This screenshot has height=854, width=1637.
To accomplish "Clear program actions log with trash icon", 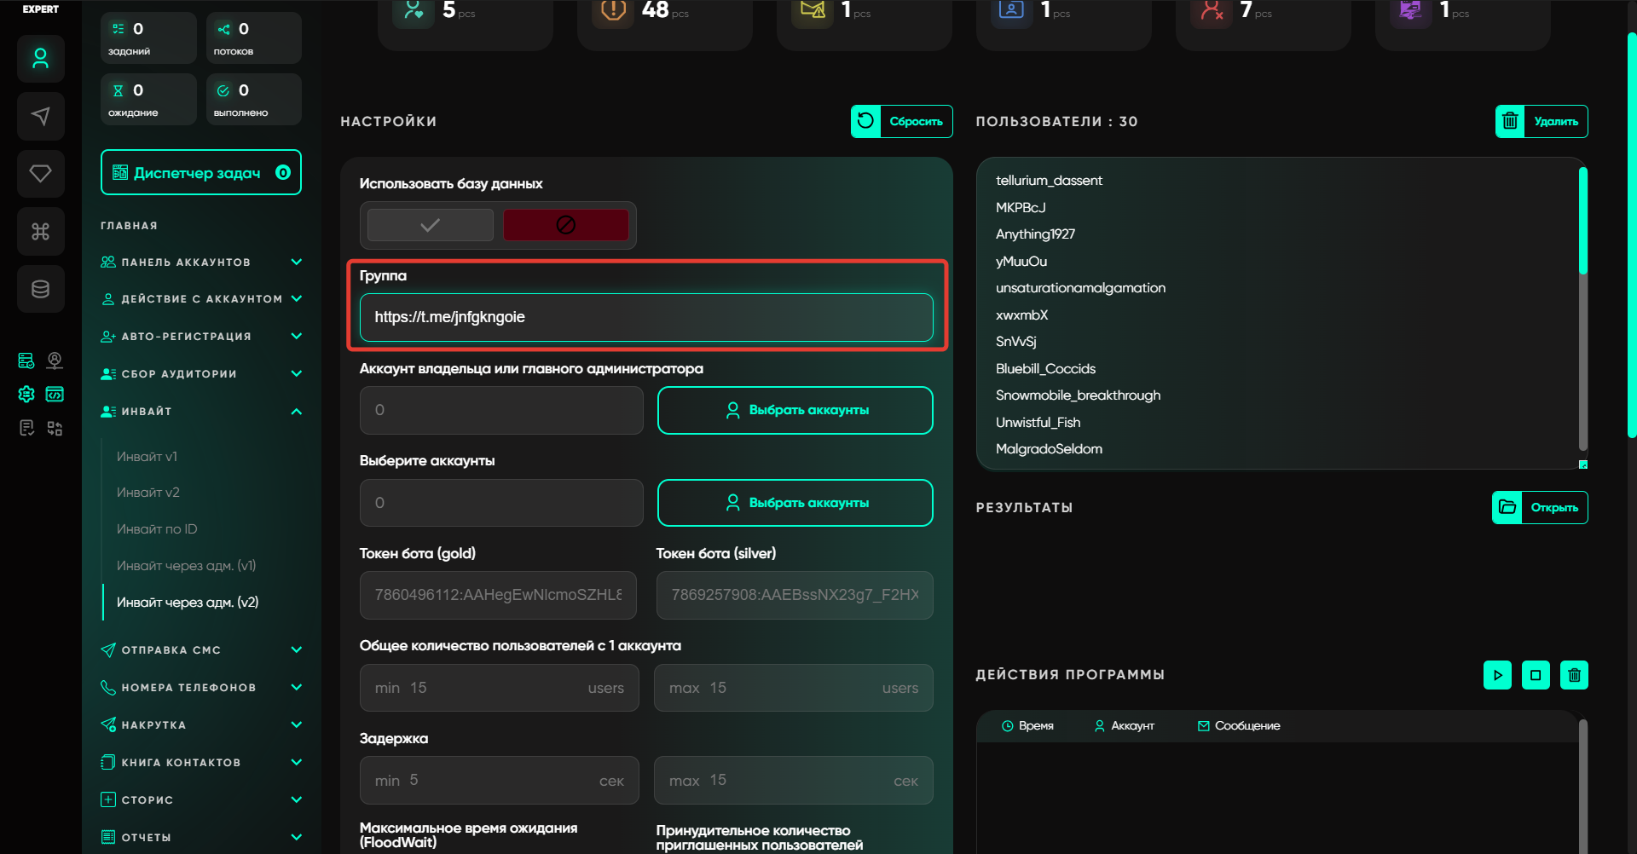I will tap(1574, 675).
